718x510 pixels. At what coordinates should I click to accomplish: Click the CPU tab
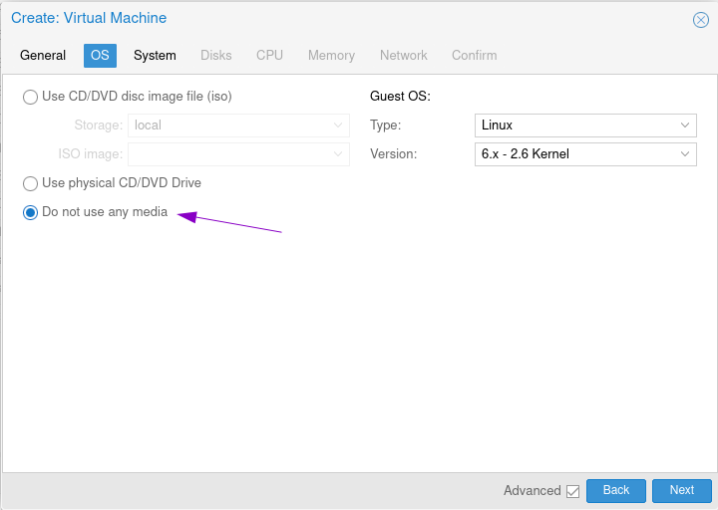[269, 56]
